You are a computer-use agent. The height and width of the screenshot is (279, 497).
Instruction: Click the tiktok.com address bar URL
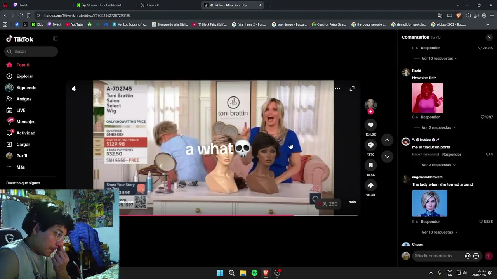click(x=87, y=15)
